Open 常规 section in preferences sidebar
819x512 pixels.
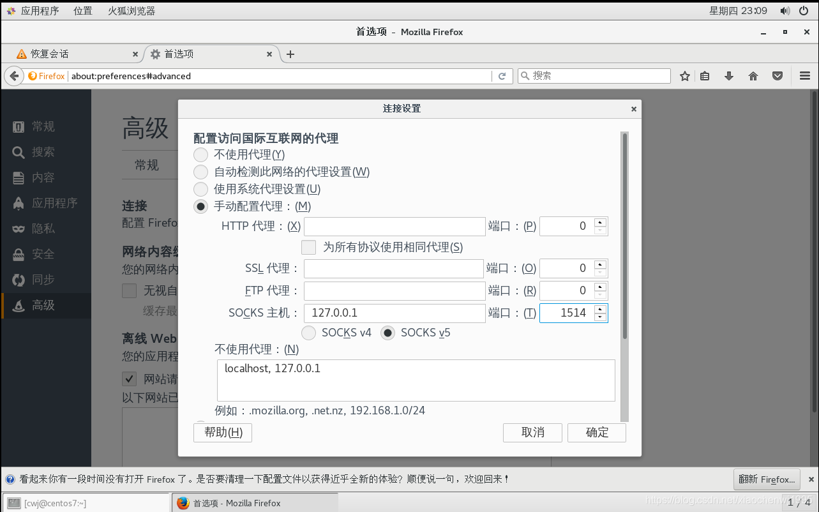coord(45,126)
